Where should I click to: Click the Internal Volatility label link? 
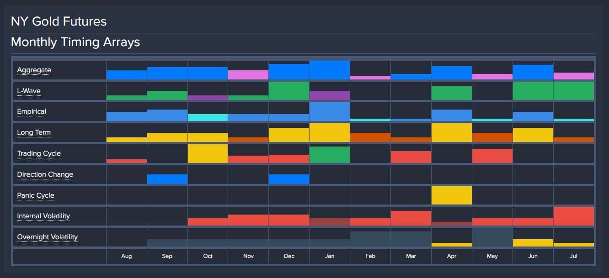(43, 216)
